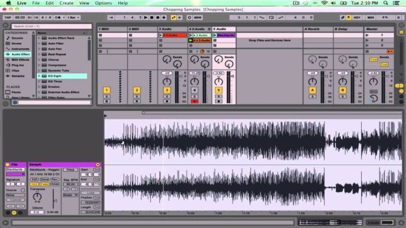Expand Audio Effect Rack folder
406x228 pixels.
coord(39,38)
